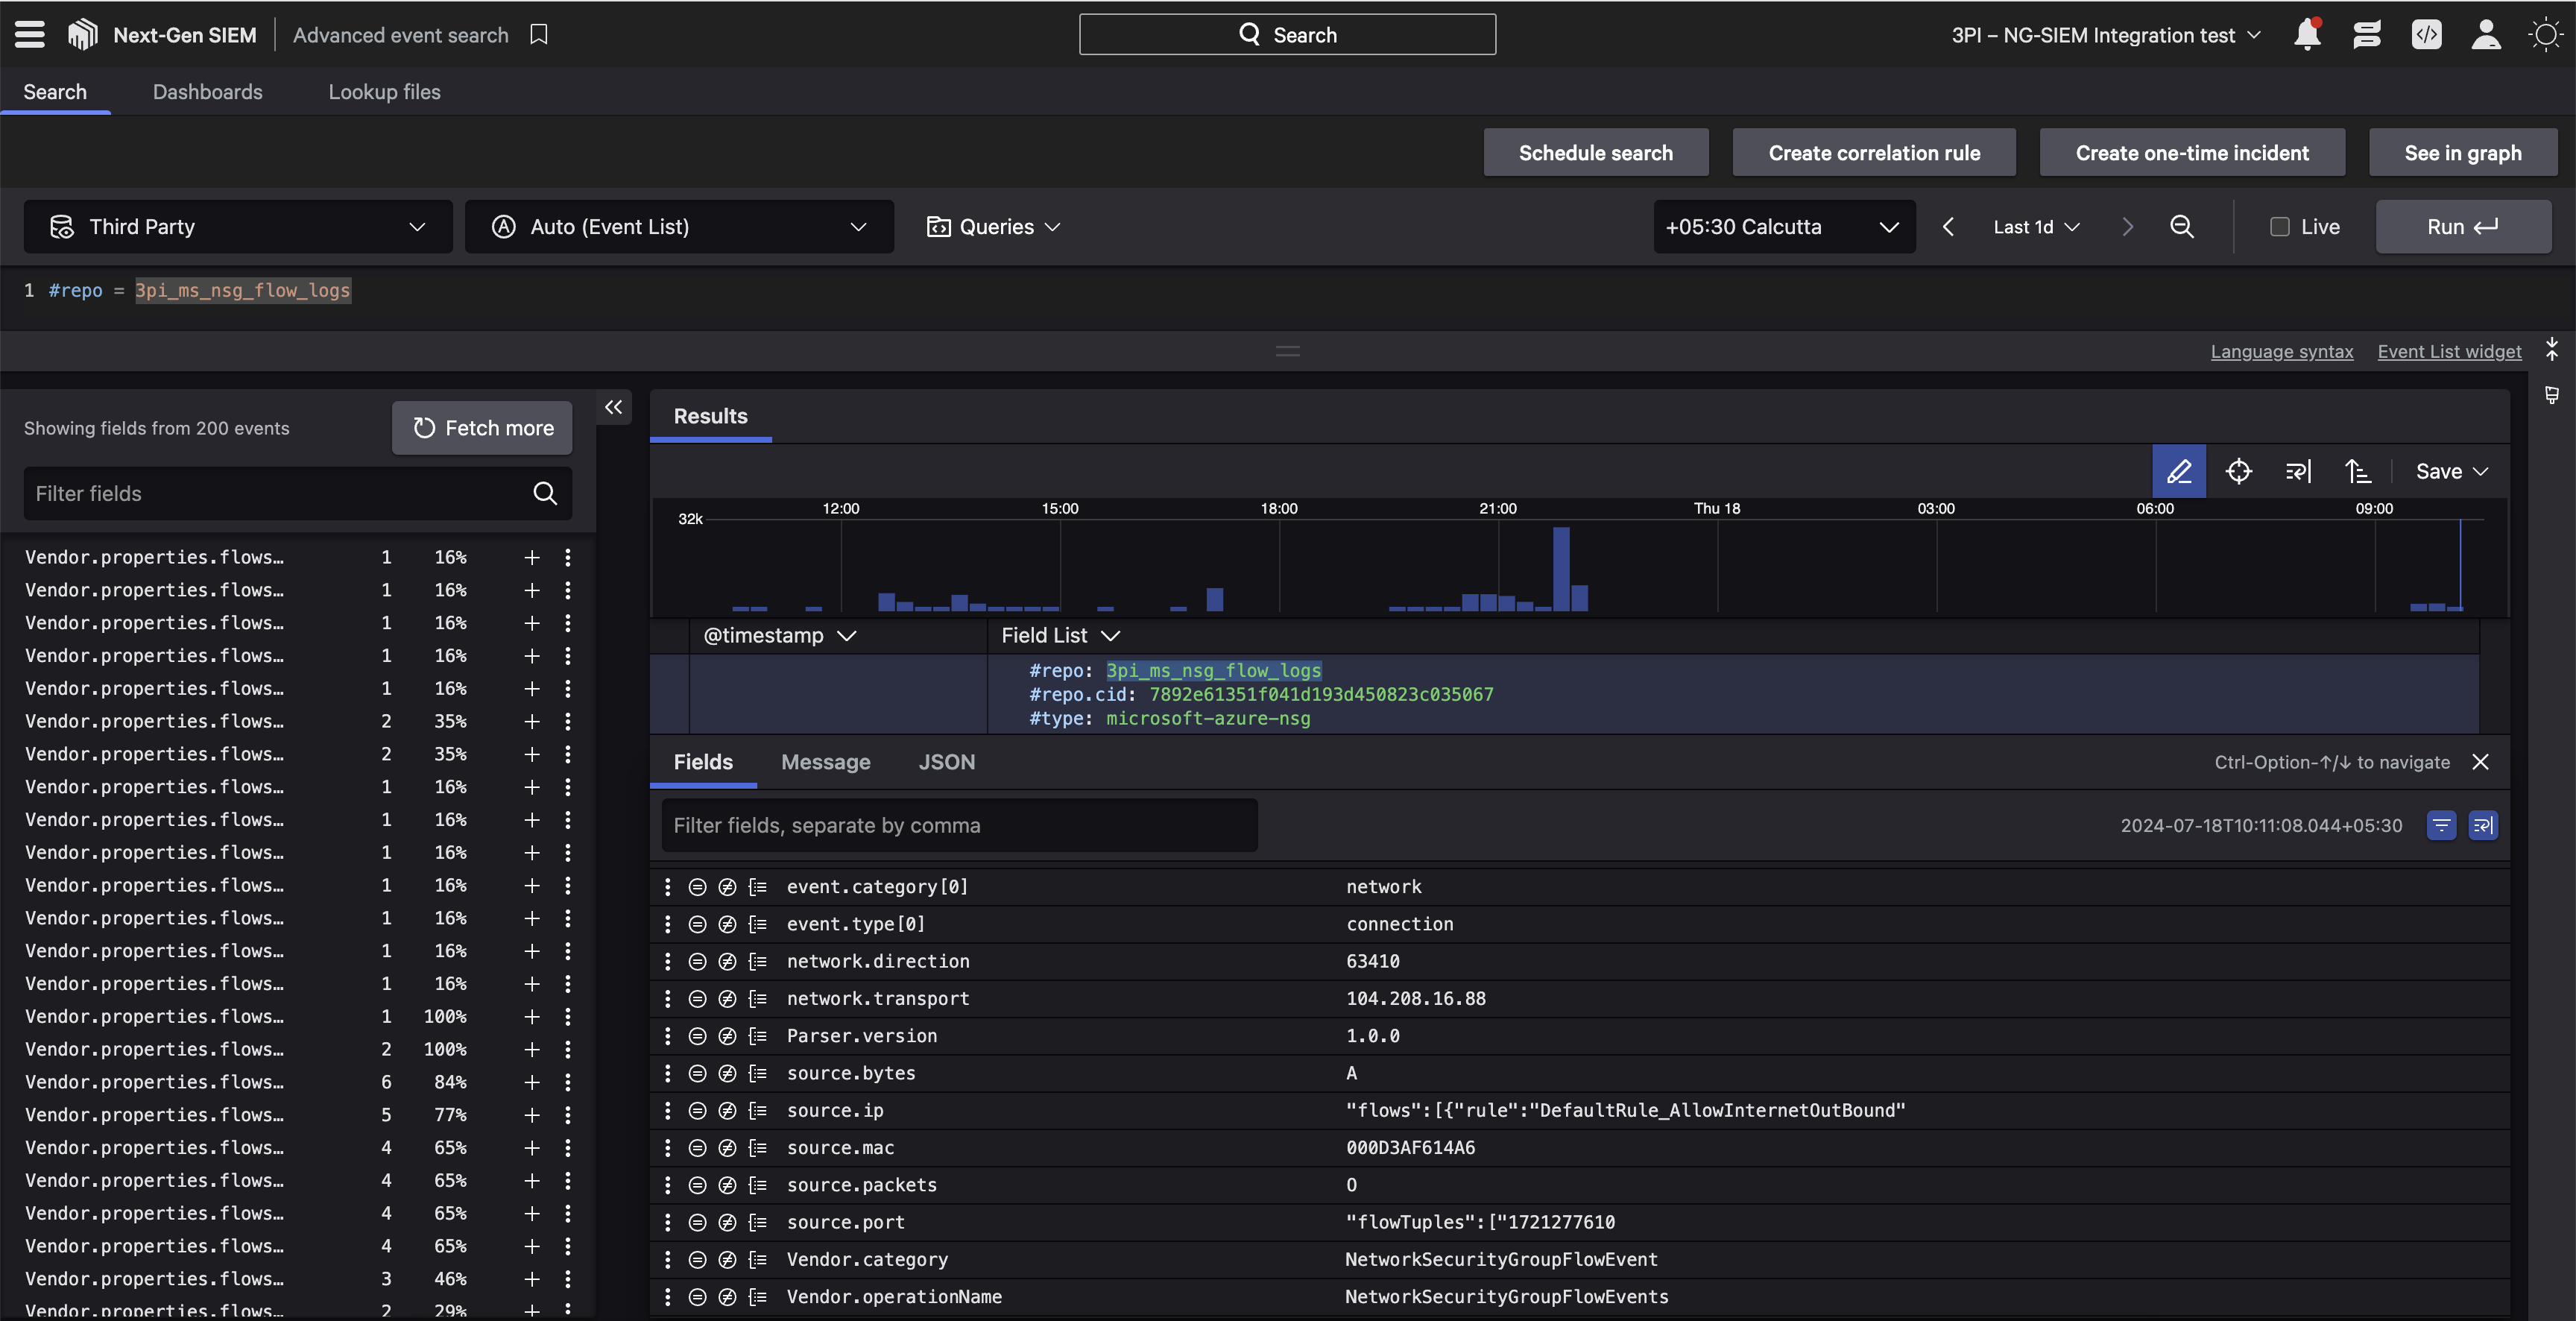The image size is (2576, 1321).
Task: Expand the Last 1d time range dropdown
Action: [x=2036, y=227]
